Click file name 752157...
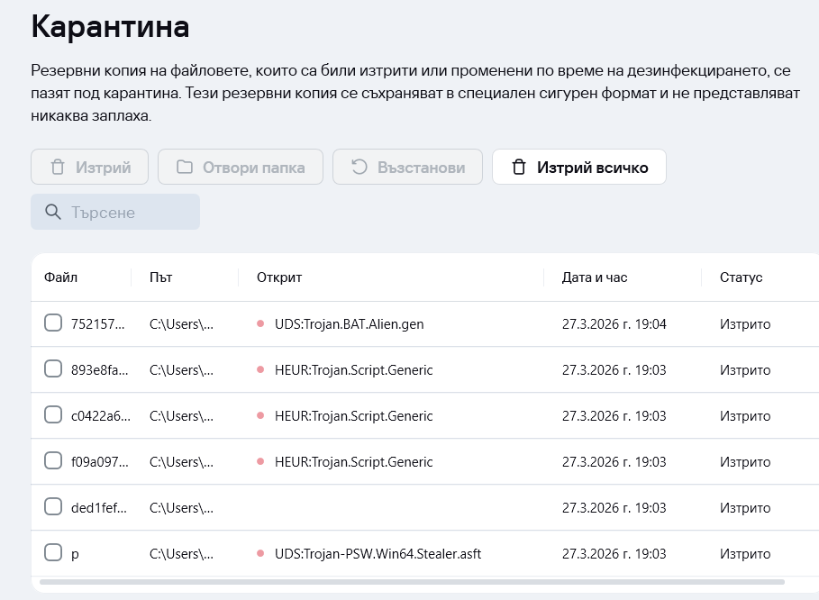 [97, 324]
